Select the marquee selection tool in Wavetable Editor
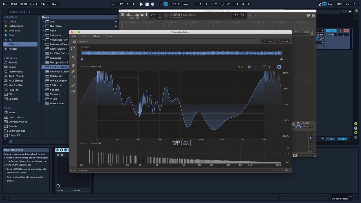Viewport: 361px width, 203px height. (x=73, y=49)
